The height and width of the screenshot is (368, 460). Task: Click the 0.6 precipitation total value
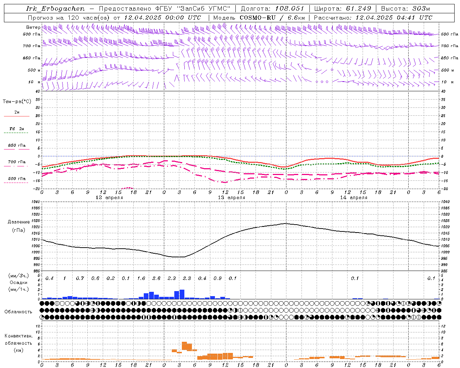(95, 279)
